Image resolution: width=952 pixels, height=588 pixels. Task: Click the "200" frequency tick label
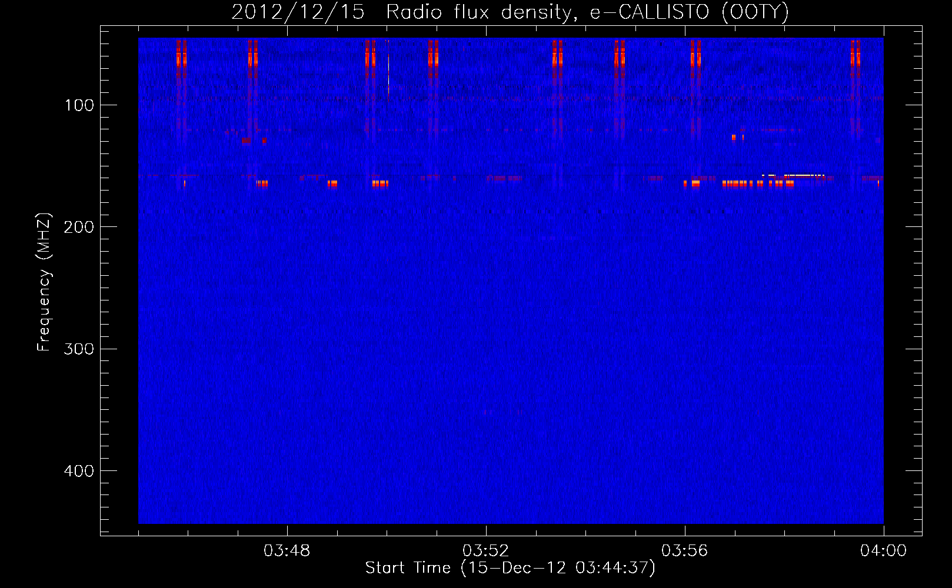[x=79, y=227]
